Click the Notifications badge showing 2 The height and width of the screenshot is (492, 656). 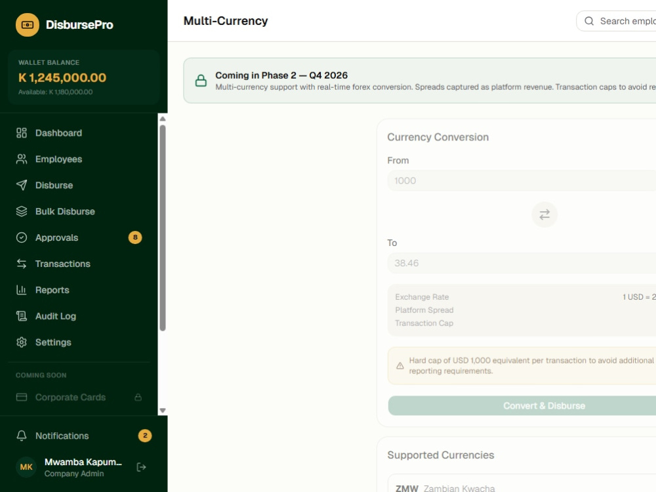[145, 436]
